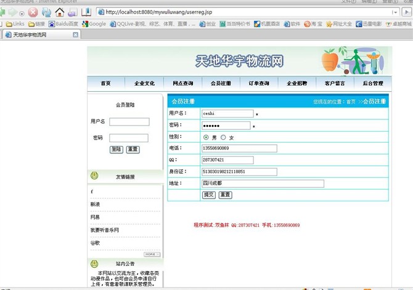Click 重置 button in login panel

[133, 150]
